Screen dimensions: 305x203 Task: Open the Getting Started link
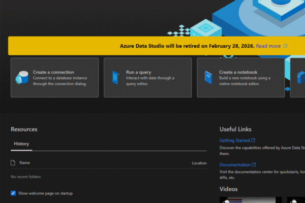(234, 140)
